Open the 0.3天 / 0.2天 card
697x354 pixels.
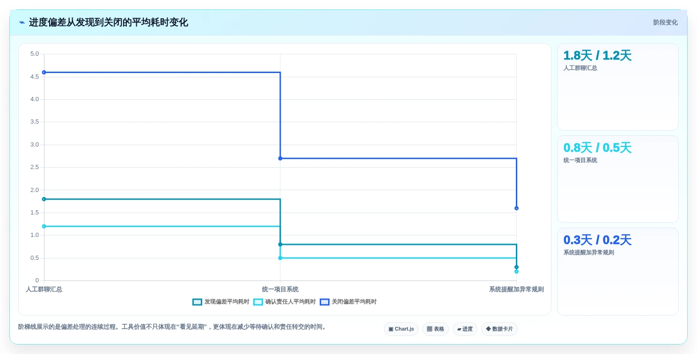(x=617, y=272)
